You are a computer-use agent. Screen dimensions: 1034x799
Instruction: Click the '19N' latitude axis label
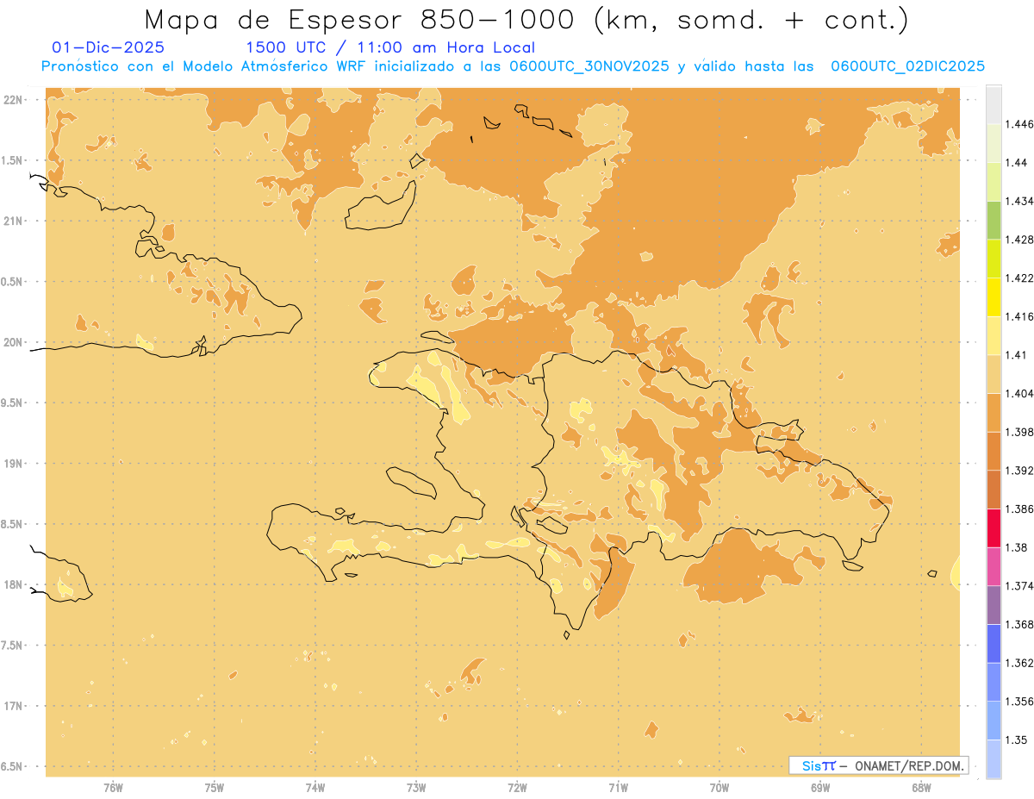click(x=13, y=464)
